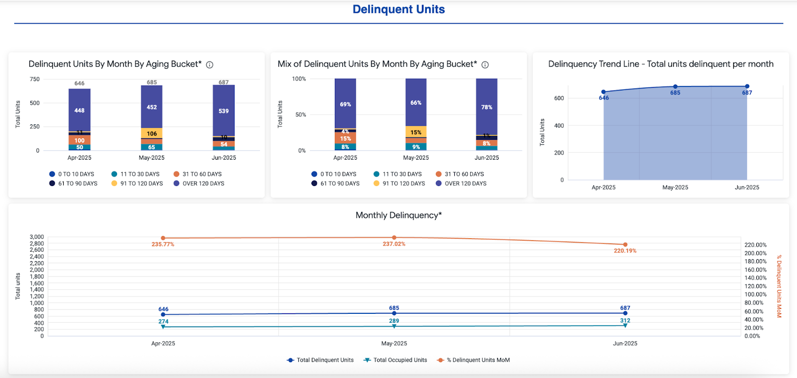This screenshot has width=797, height=378.
Task: Click info icon beside Delinquent Units By Month title
Action: 210,65
